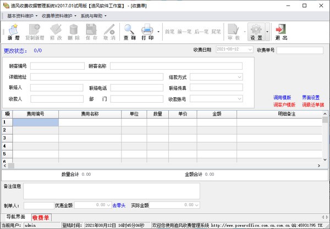The image size is (330, 229).
Task: Focus the 制单人 input field
Action: click(x=39, y=205)
